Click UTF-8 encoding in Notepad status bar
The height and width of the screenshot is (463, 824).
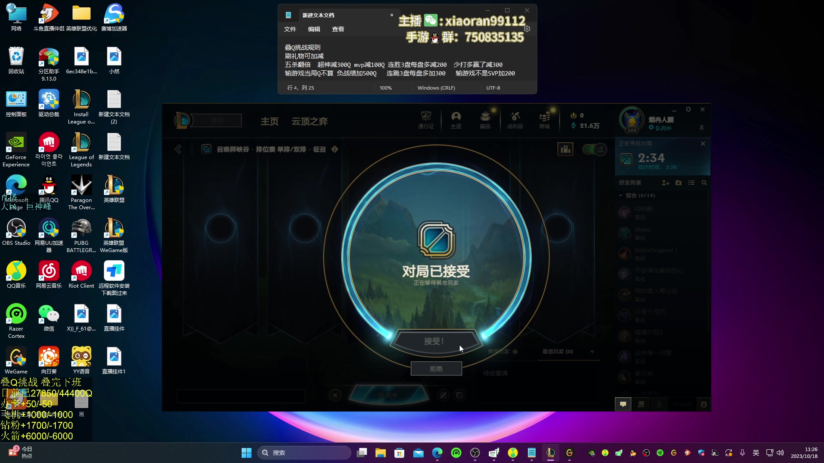point(493,88)
